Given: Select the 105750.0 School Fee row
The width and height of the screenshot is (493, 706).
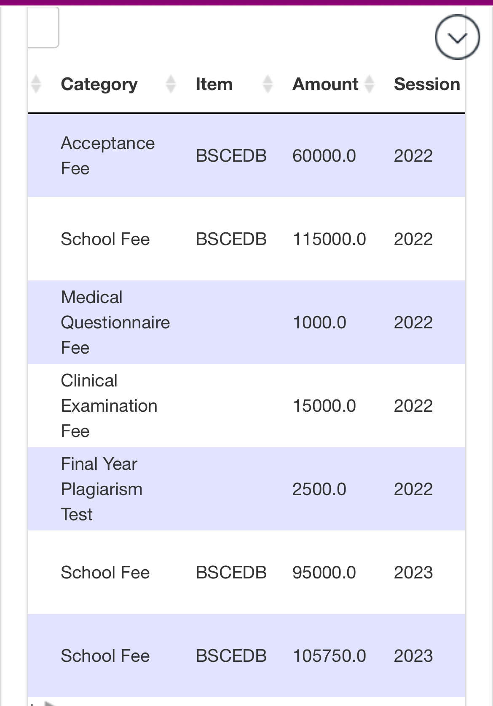Looking at the screenshot, I should pyautogui.click(x=246, y=656).
